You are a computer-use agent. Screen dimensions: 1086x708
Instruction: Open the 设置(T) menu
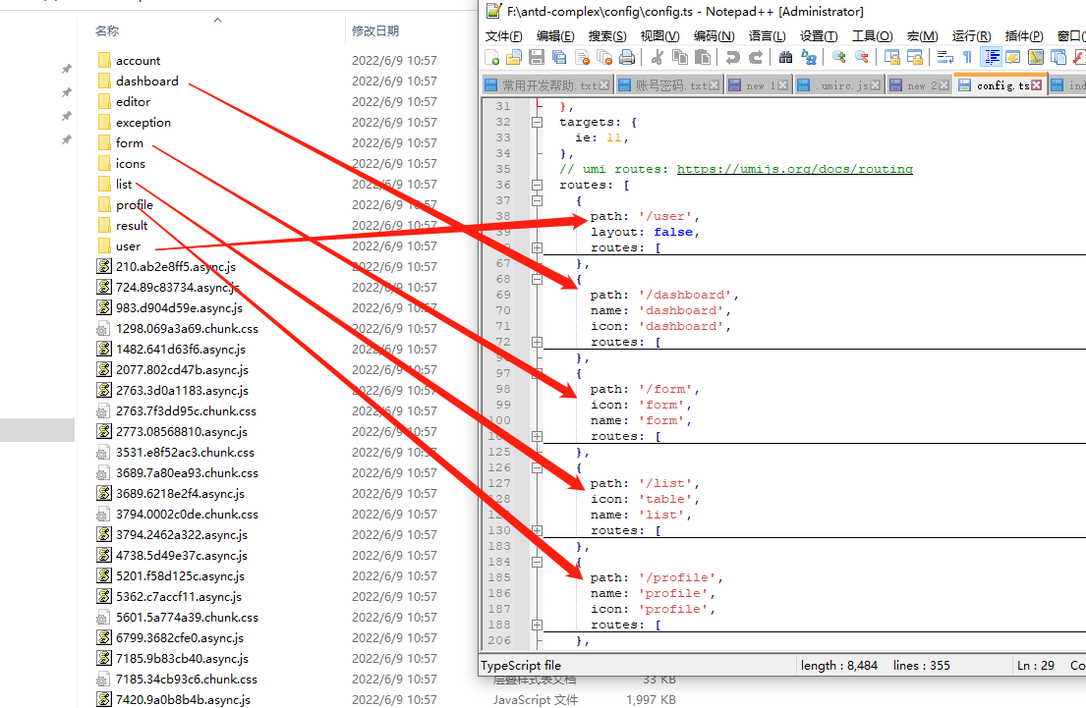pos(819,36)
